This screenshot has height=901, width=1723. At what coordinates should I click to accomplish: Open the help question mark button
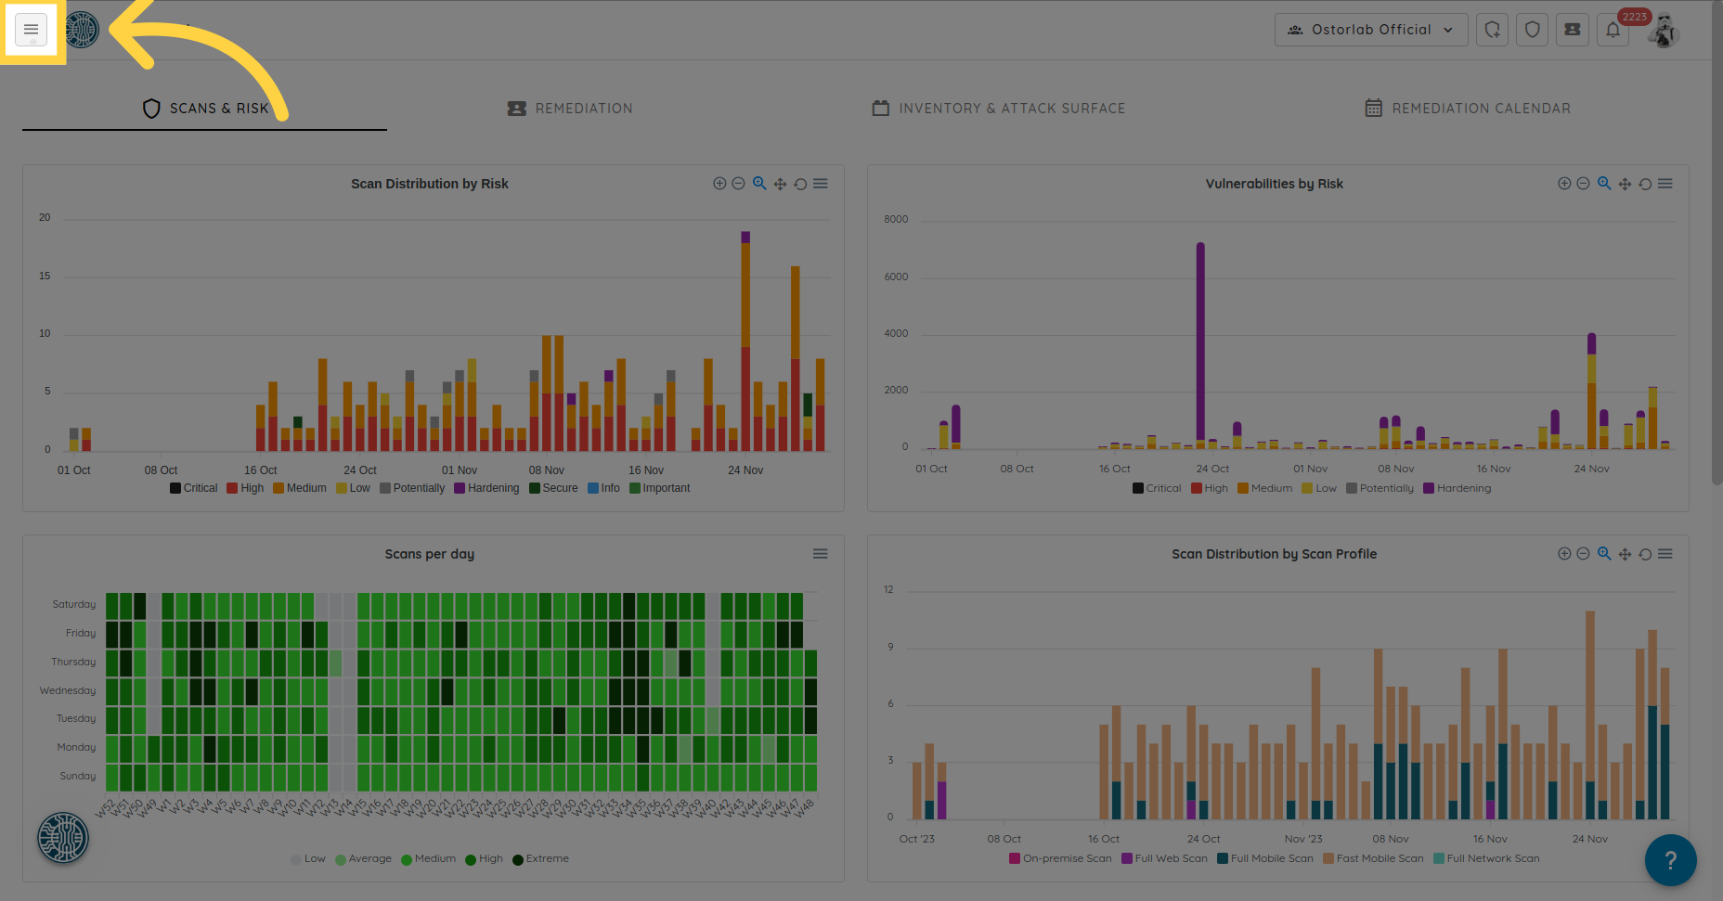tap(1670, 860)
